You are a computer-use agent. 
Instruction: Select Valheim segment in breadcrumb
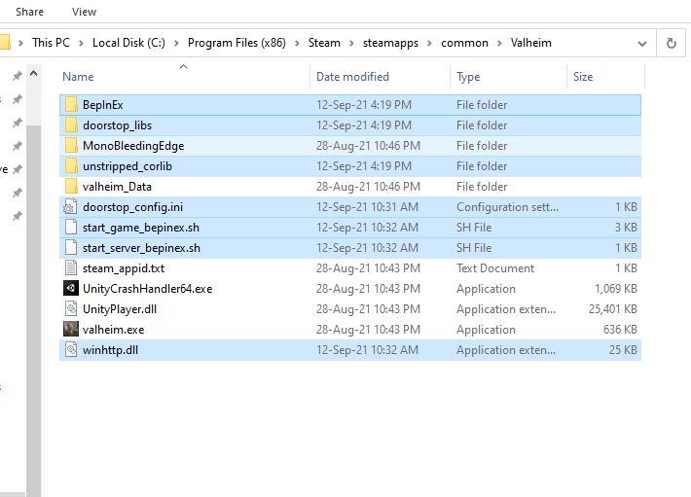(531, 43)
